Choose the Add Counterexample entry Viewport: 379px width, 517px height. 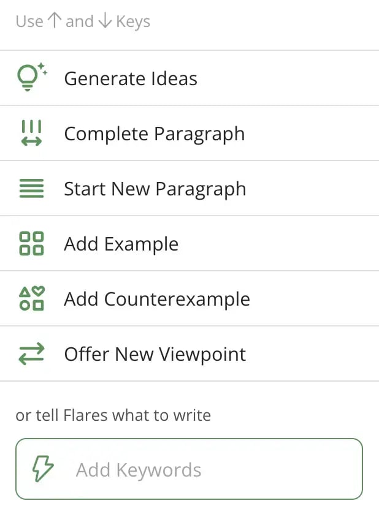pyautogui.click(x=156, y=299)
